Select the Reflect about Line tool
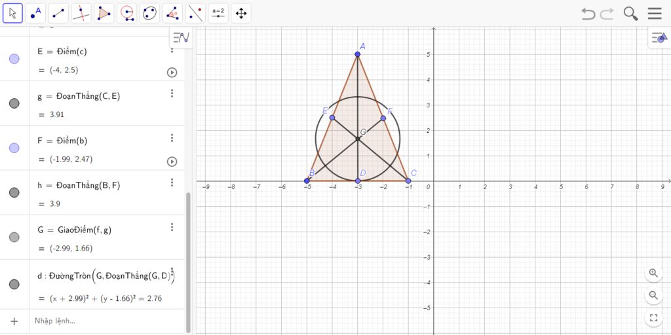Screen dimensions: 671x335 click(195, 13)
